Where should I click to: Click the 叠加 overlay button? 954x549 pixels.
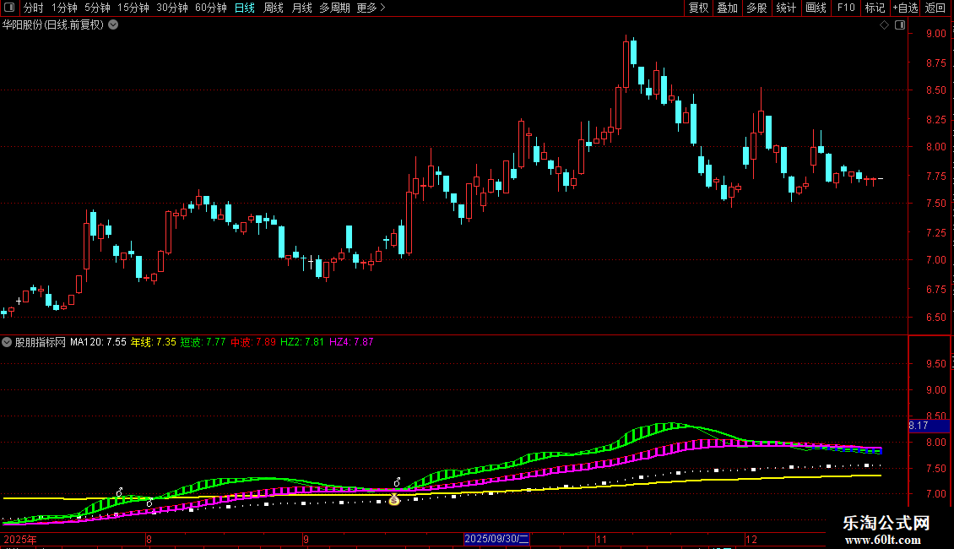727,8
